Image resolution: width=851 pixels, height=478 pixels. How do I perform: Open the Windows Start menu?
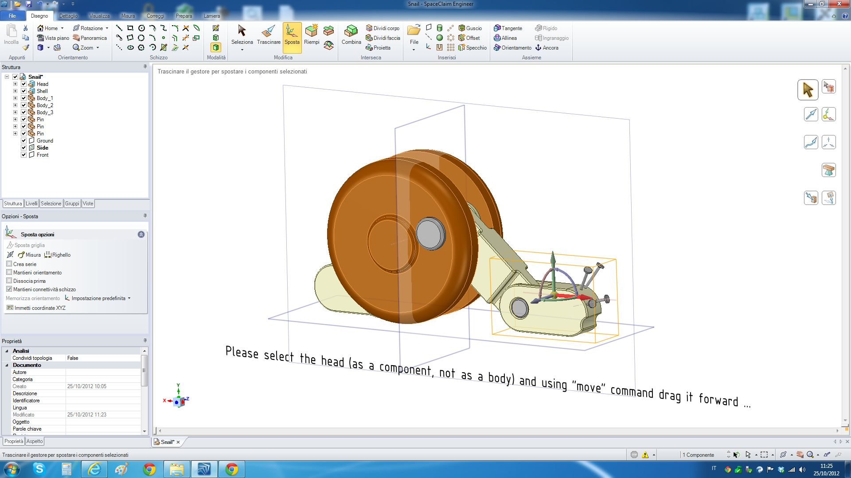(x=12, y=469)
